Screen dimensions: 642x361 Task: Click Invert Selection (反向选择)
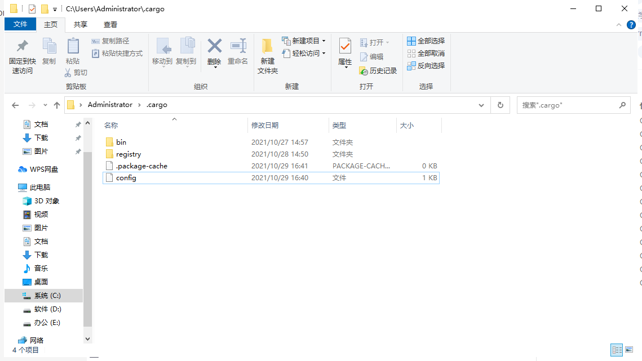pyautogui.click(x=426, y=65)
